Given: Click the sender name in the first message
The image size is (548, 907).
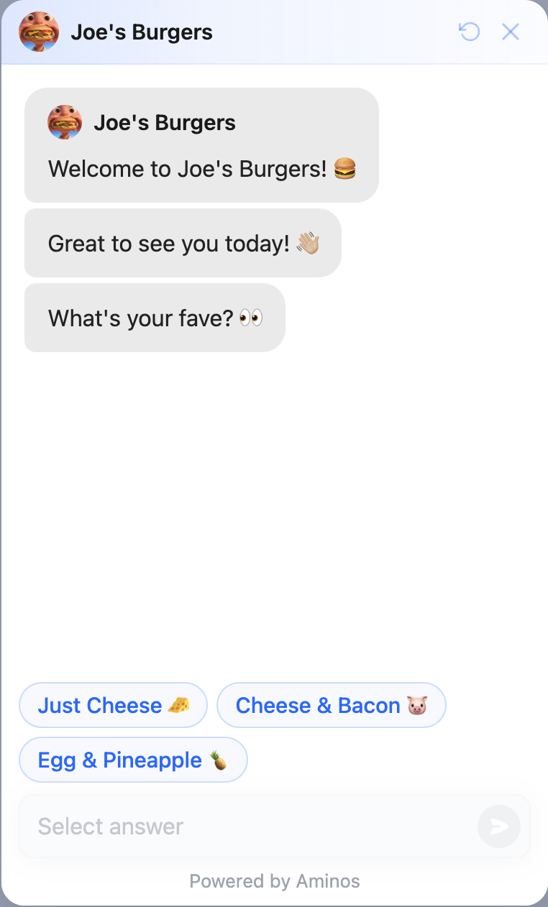Looking at the screenshot, I should (x=165, y=123).
